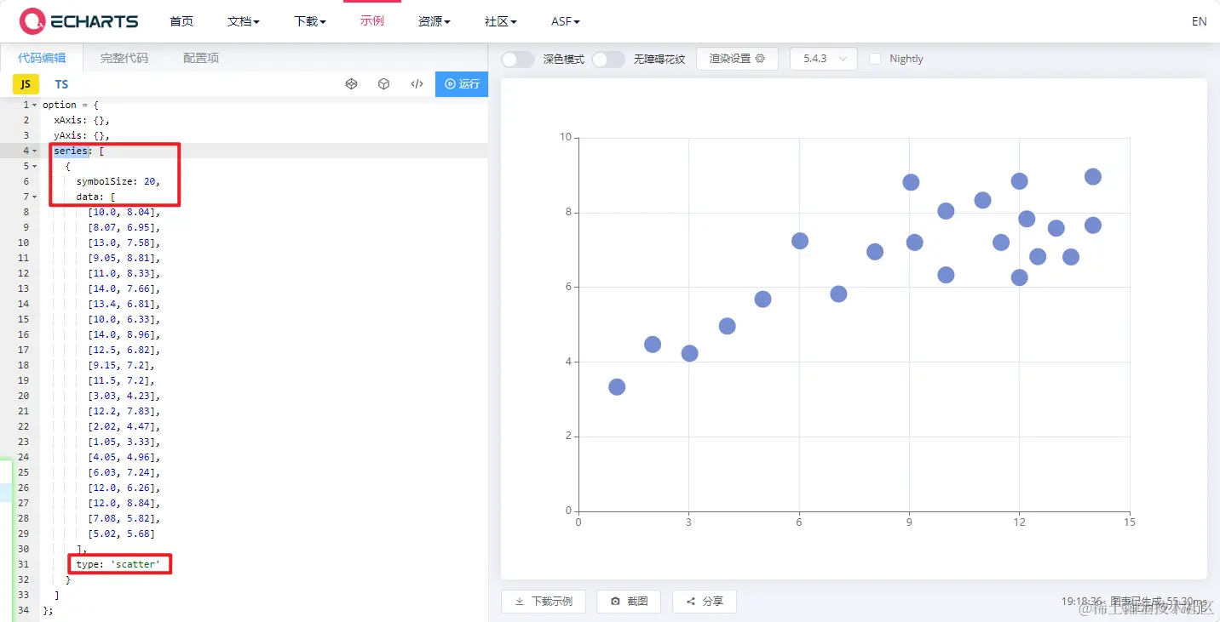Click the 'option = {' code line
This screenshot has width=1220, height=622.
(71, 105)
